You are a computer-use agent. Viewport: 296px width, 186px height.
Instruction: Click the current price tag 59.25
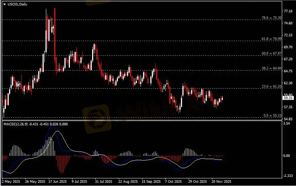coord(288,98)
